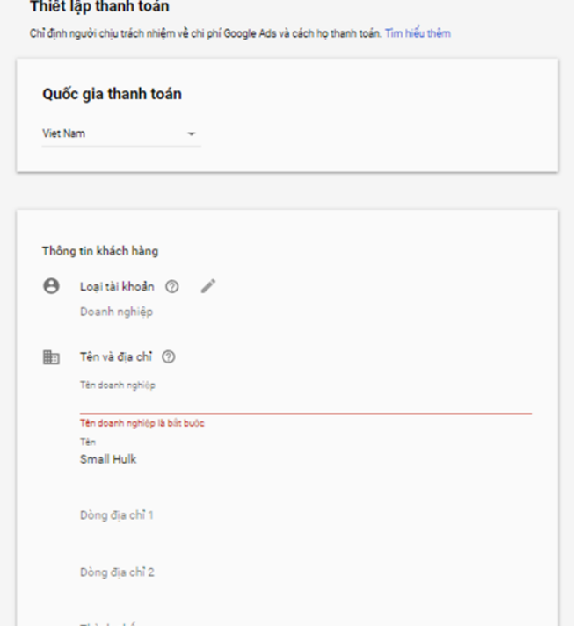Click the Thiết lập thanh toán page title

(99, 6)
